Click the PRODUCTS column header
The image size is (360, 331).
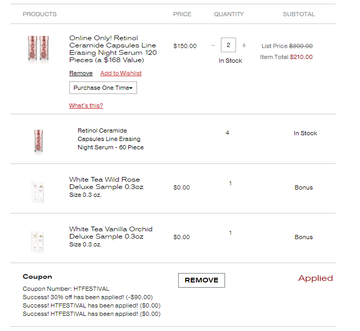pos(40,14)
